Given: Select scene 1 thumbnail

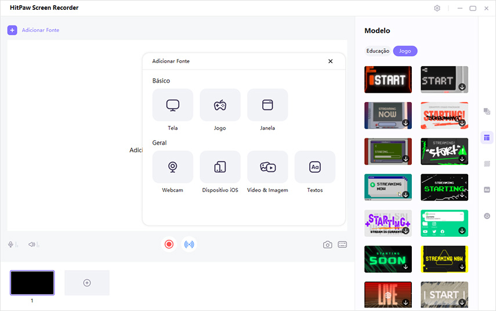Looking at the screenshot, I should (x=32, y=283).
